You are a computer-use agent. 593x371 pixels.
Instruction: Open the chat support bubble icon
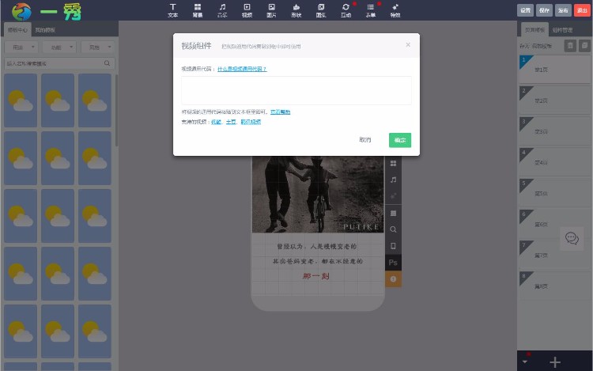[x=572, y=238]
